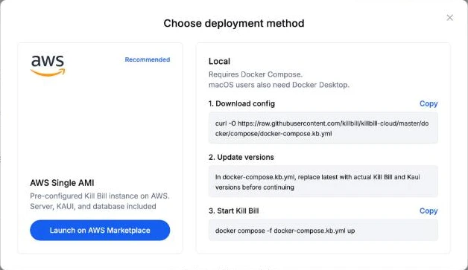
Task: Click '3. Start Kill Bill' step label
Action: 234,210
